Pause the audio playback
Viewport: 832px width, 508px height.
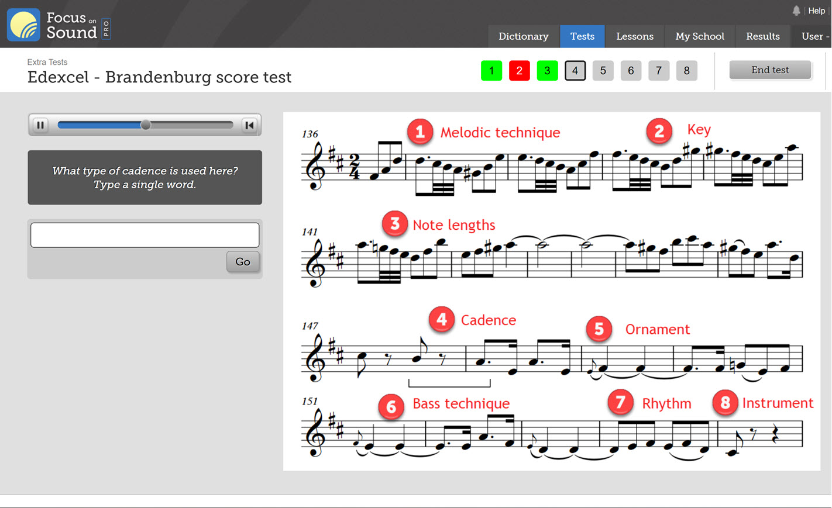point(40,125)
